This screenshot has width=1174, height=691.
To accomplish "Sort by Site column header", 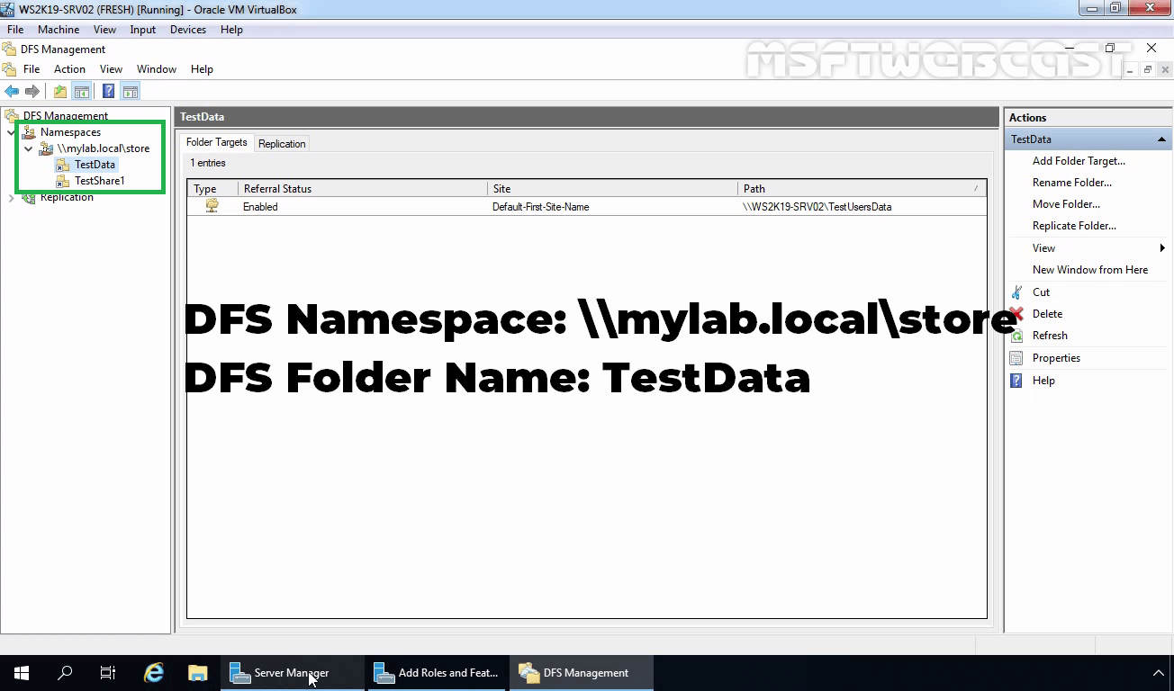I will coord(612,189).
